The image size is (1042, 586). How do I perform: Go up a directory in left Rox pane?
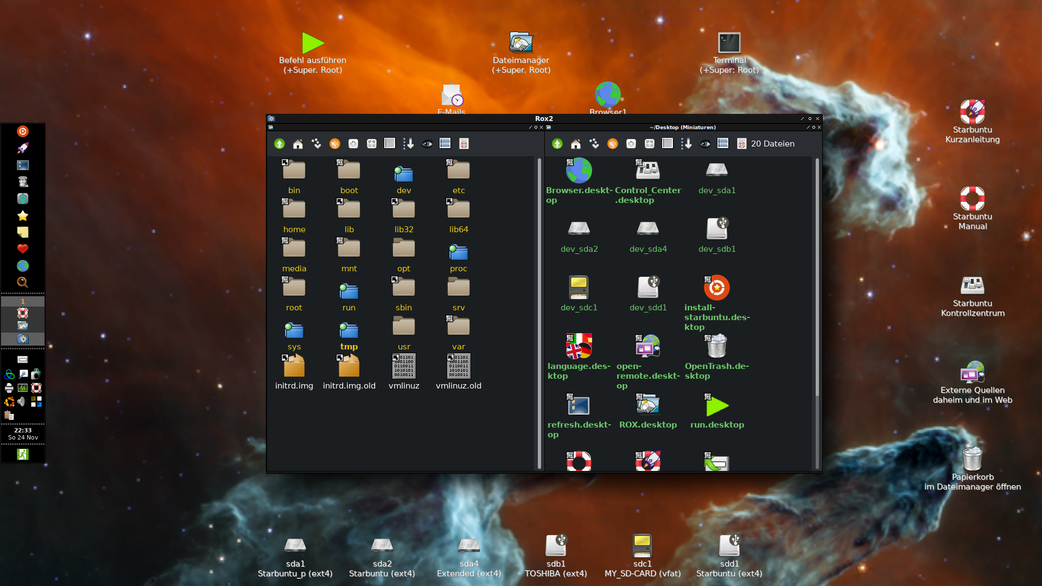coord(279,144)
